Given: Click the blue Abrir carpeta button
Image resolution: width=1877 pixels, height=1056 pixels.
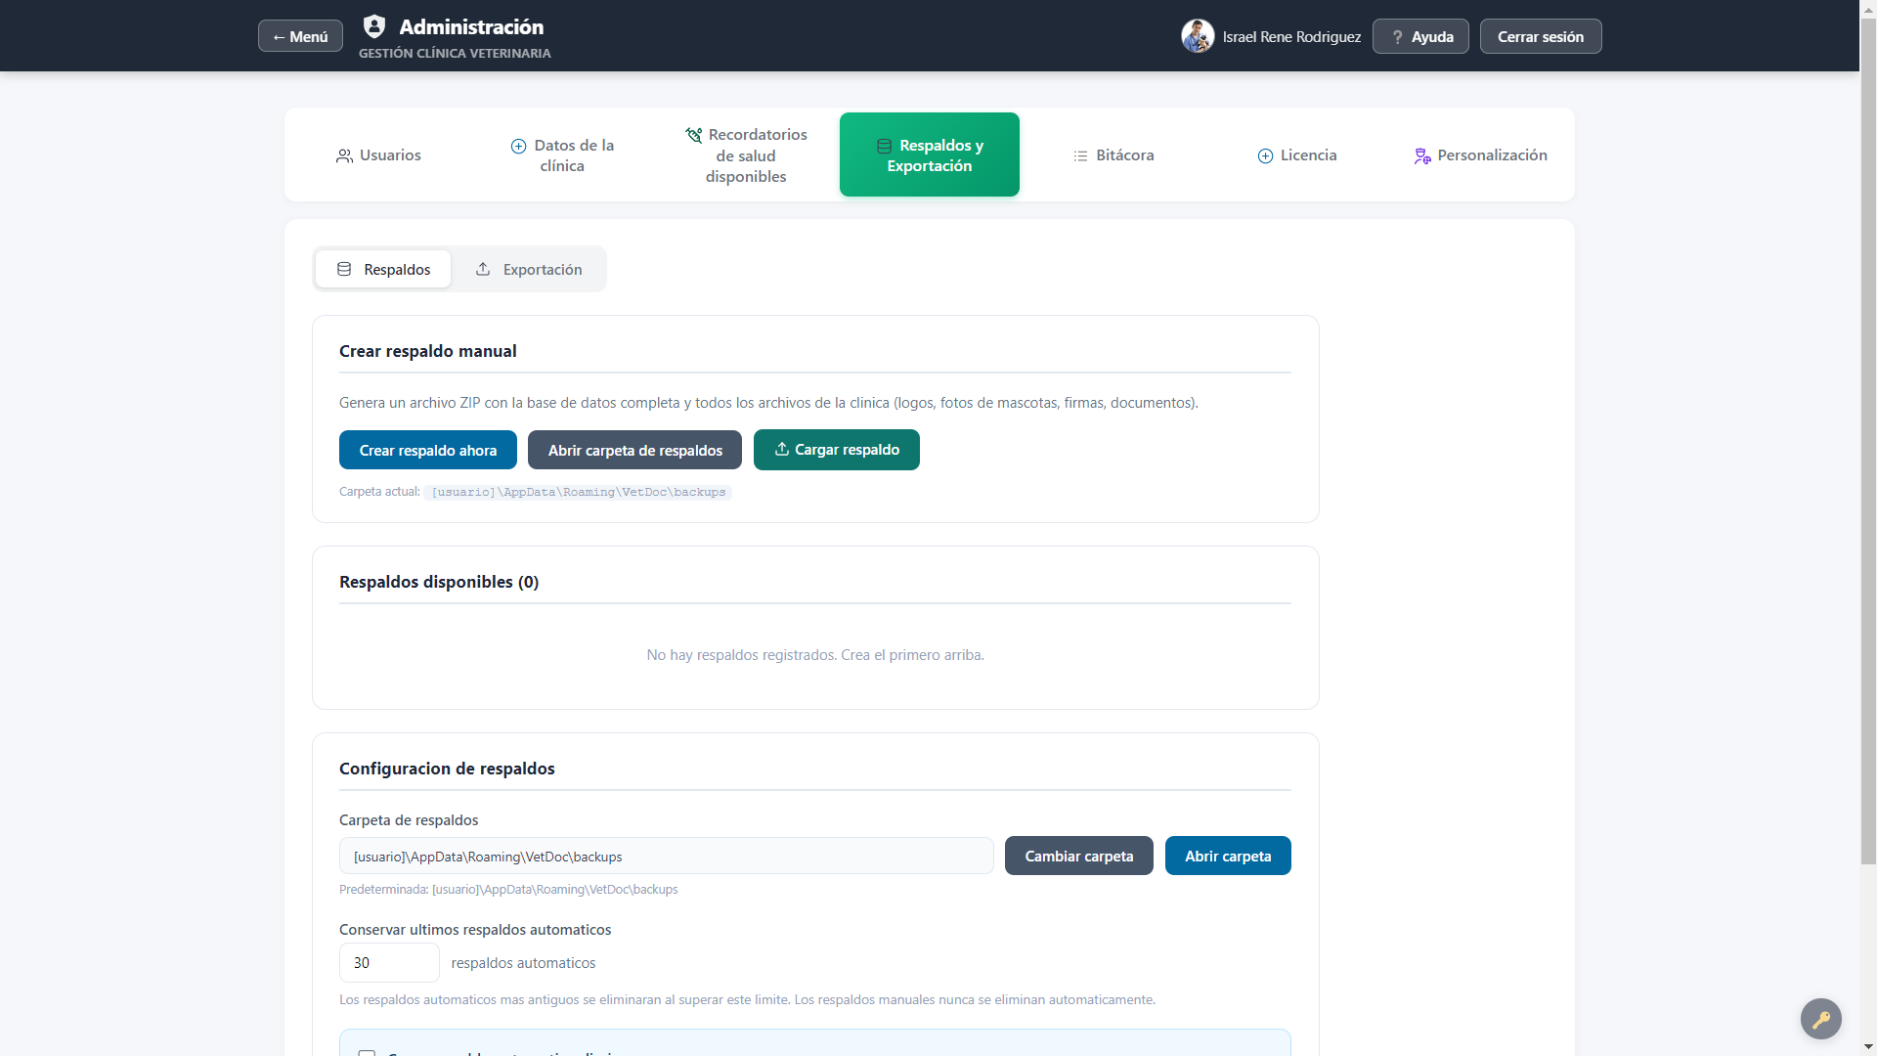Looking at the screenshot, I should tap(1228, 856).
